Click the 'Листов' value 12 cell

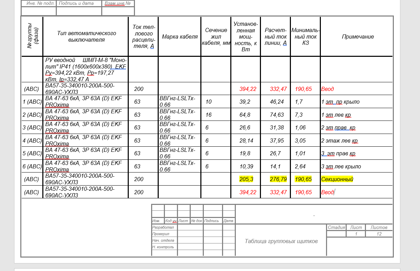pyautogui.click(x=379, y=234)
